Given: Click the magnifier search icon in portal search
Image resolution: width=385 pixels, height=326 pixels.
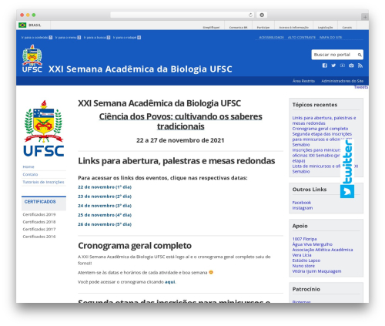Looking at the screenshot, I should point(360,55).
